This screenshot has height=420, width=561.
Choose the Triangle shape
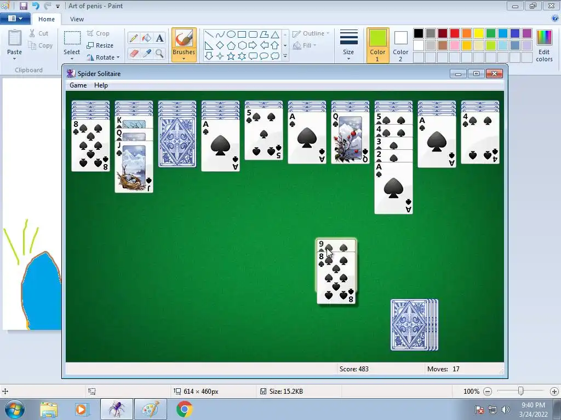click(x=275, y=34)
